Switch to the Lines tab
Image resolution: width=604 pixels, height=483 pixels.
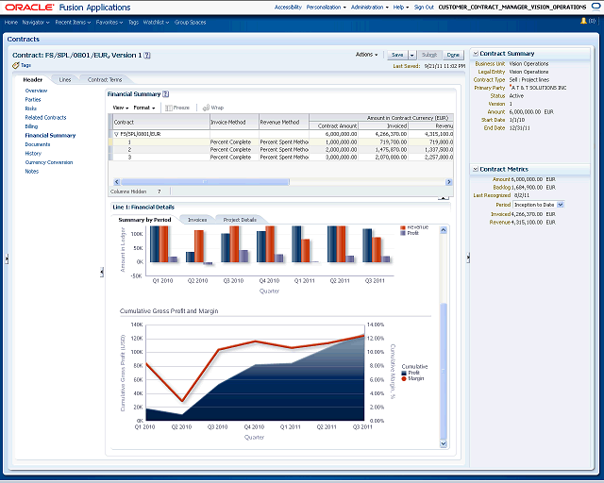(65, 80)
